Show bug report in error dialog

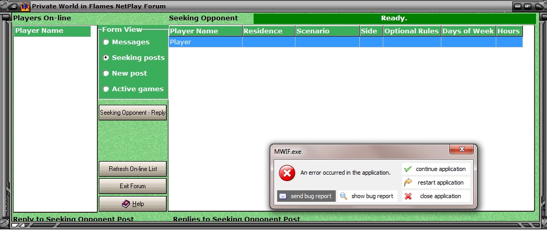[367, 196]
